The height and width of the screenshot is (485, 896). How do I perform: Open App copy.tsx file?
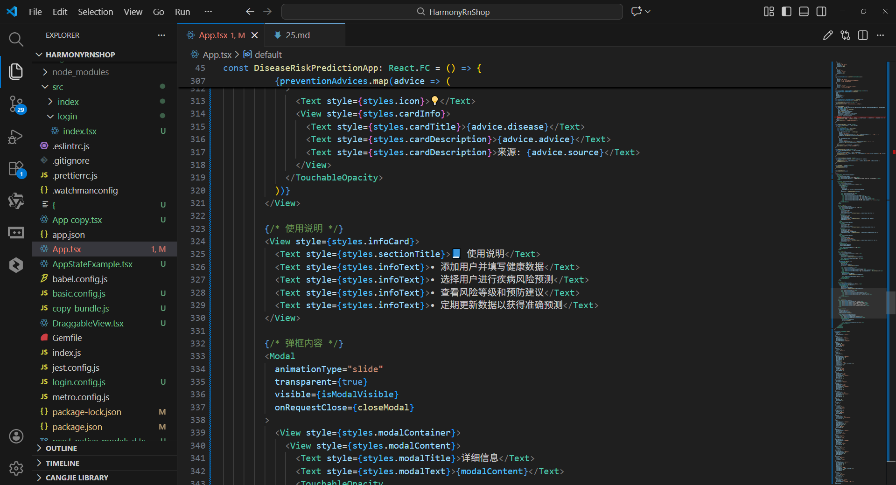(x=105, y=220)
